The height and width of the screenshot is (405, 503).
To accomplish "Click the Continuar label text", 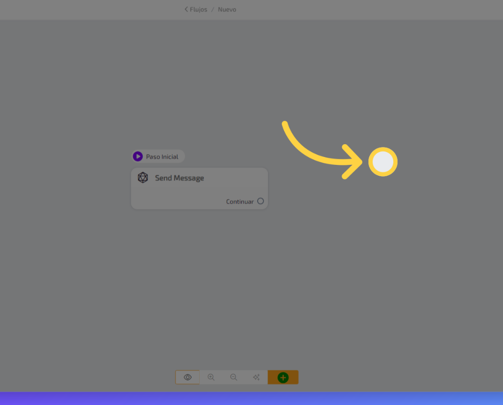I will click(x=239, y=202).
